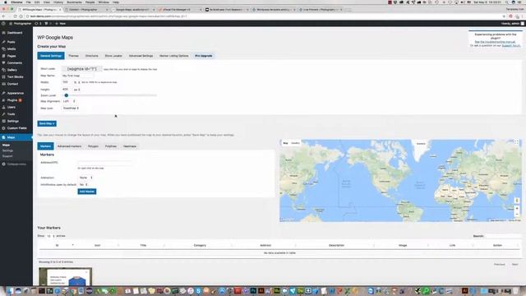526x296 pixels.
Task: Open Appearance in the sidebar
Action: click(16, 93)
